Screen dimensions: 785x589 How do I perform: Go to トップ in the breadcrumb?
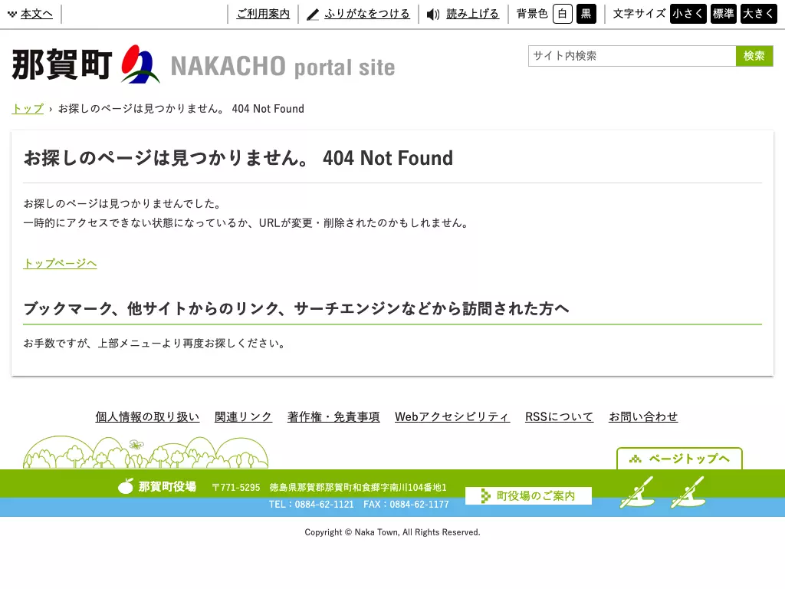tap(28, 109)
